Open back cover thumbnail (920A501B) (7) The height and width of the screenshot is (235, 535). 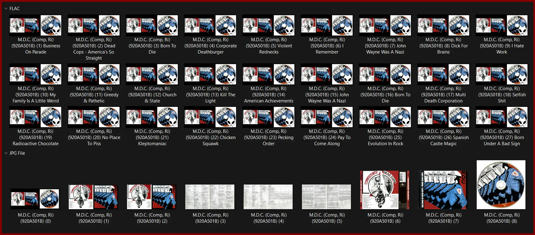tap(443, 190)
